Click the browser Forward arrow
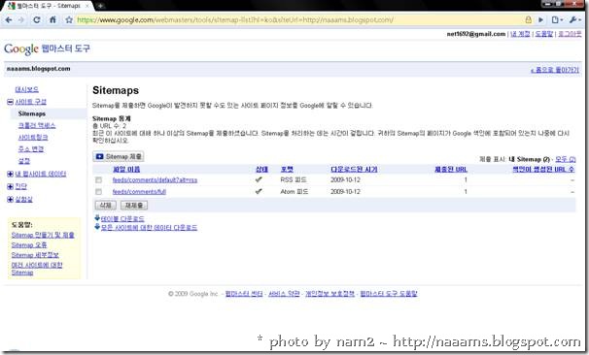589x355 pixels. pos(21,19)
